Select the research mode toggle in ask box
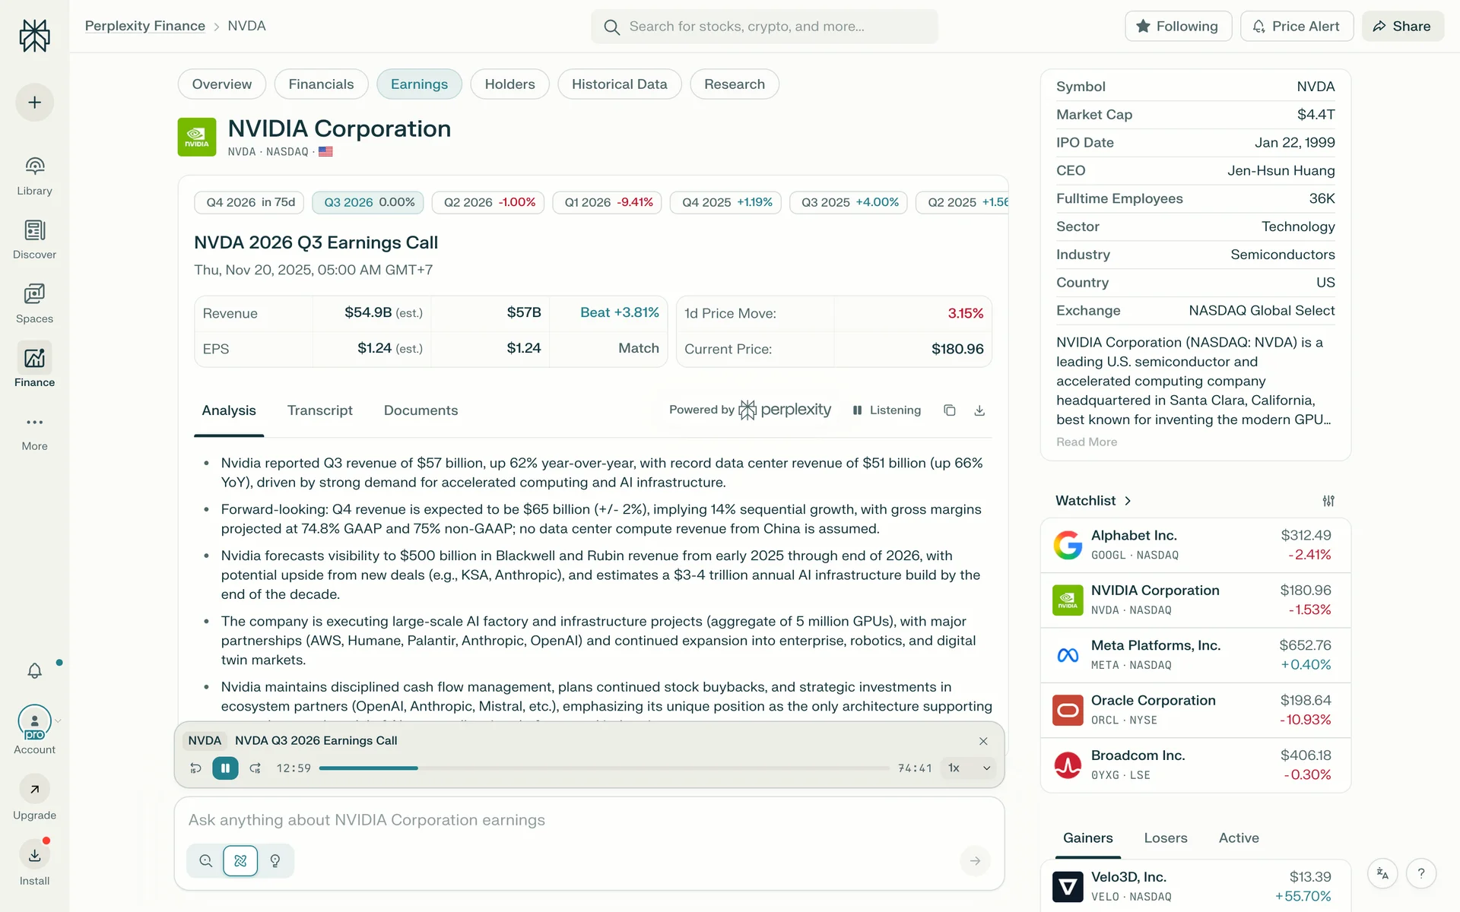The height and width of the screenshot is (912, 1460). tap(240, 861)
